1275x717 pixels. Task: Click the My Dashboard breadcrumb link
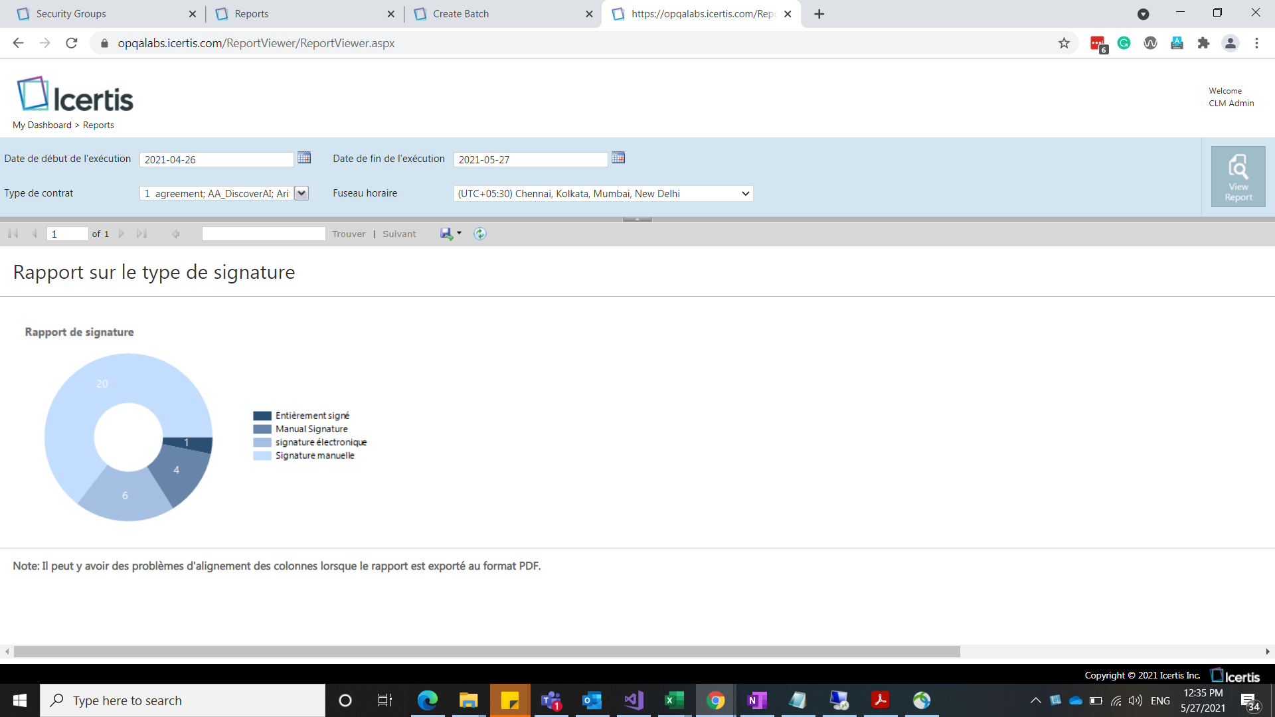(x=42, y=125)
